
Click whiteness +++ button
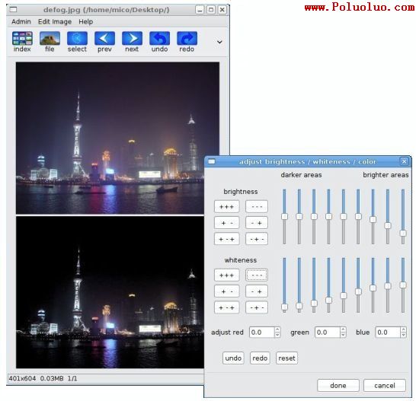point(226,275)
